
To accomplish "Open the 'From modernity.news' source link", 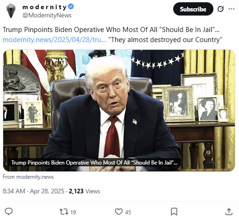I will point(28,177).
